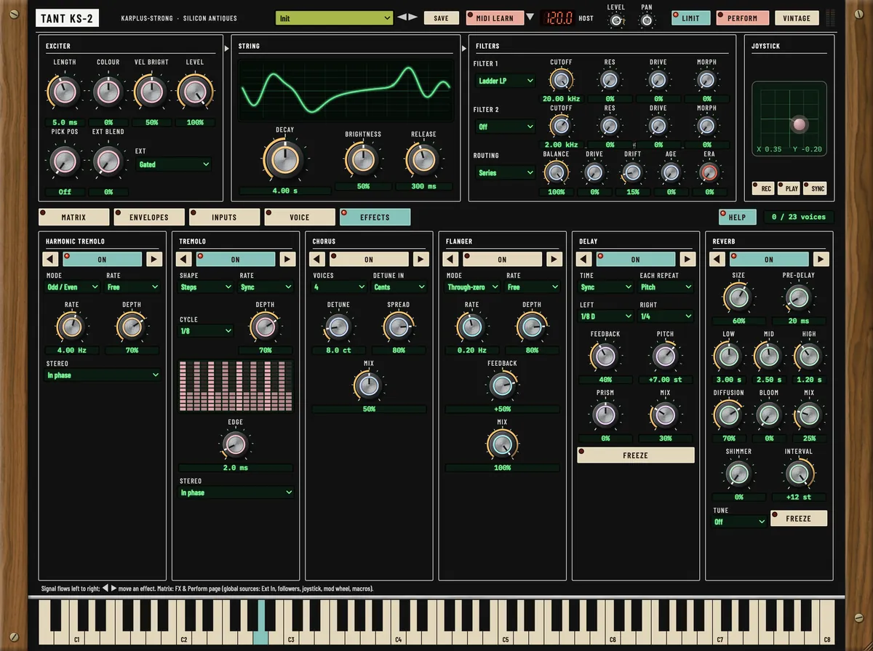Toggle Flanger ON switch
Viewport: 873px width, 651px height.
click(502, 259)
